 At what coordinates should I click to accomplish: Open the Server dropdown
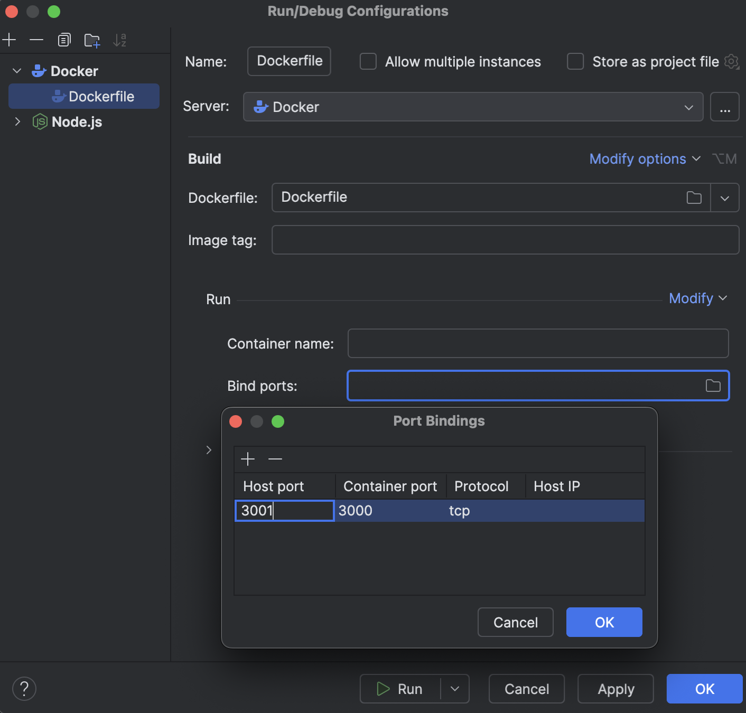coord(688,107)
